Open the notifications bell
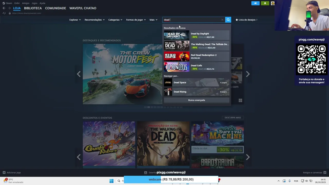The image size is (329, 185). coord(265,3)
